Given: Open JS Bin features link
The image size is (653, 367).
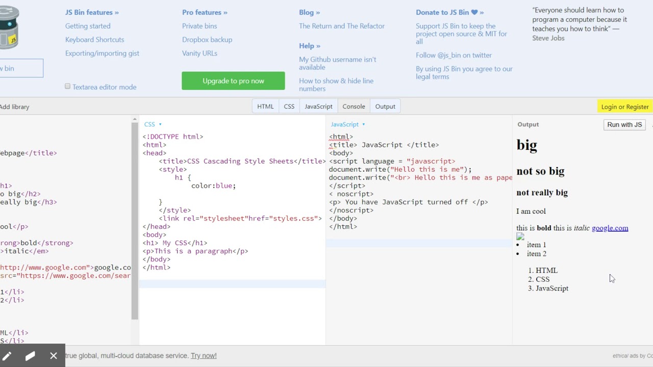Looking at the screenshot, I should pos(92,12).
